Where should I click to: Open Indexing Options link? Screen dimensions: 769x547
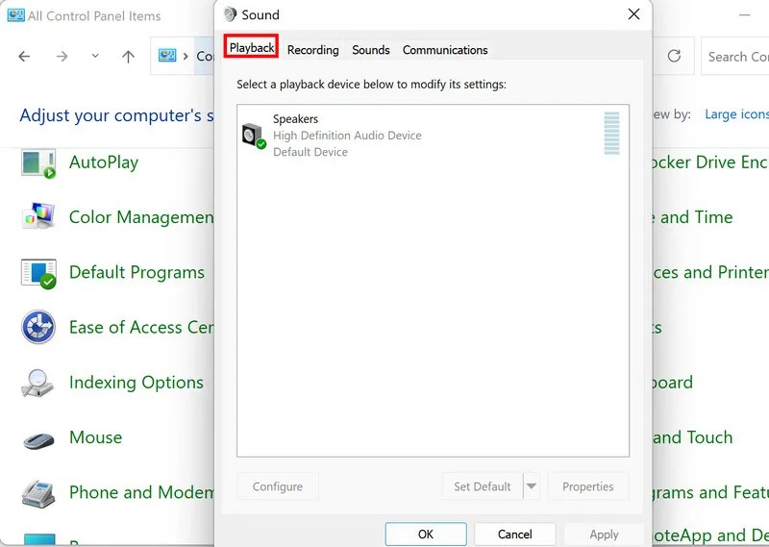click(x=136, y=383)
